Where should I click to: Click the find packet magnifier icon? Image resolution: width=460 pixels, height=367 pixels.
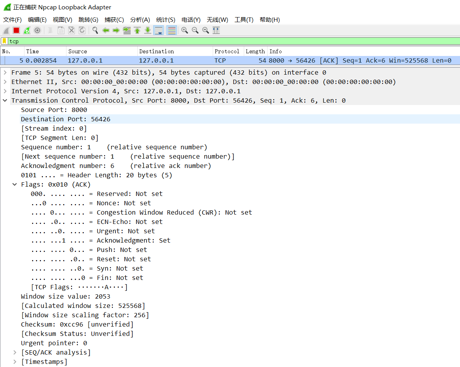[95, 30]
